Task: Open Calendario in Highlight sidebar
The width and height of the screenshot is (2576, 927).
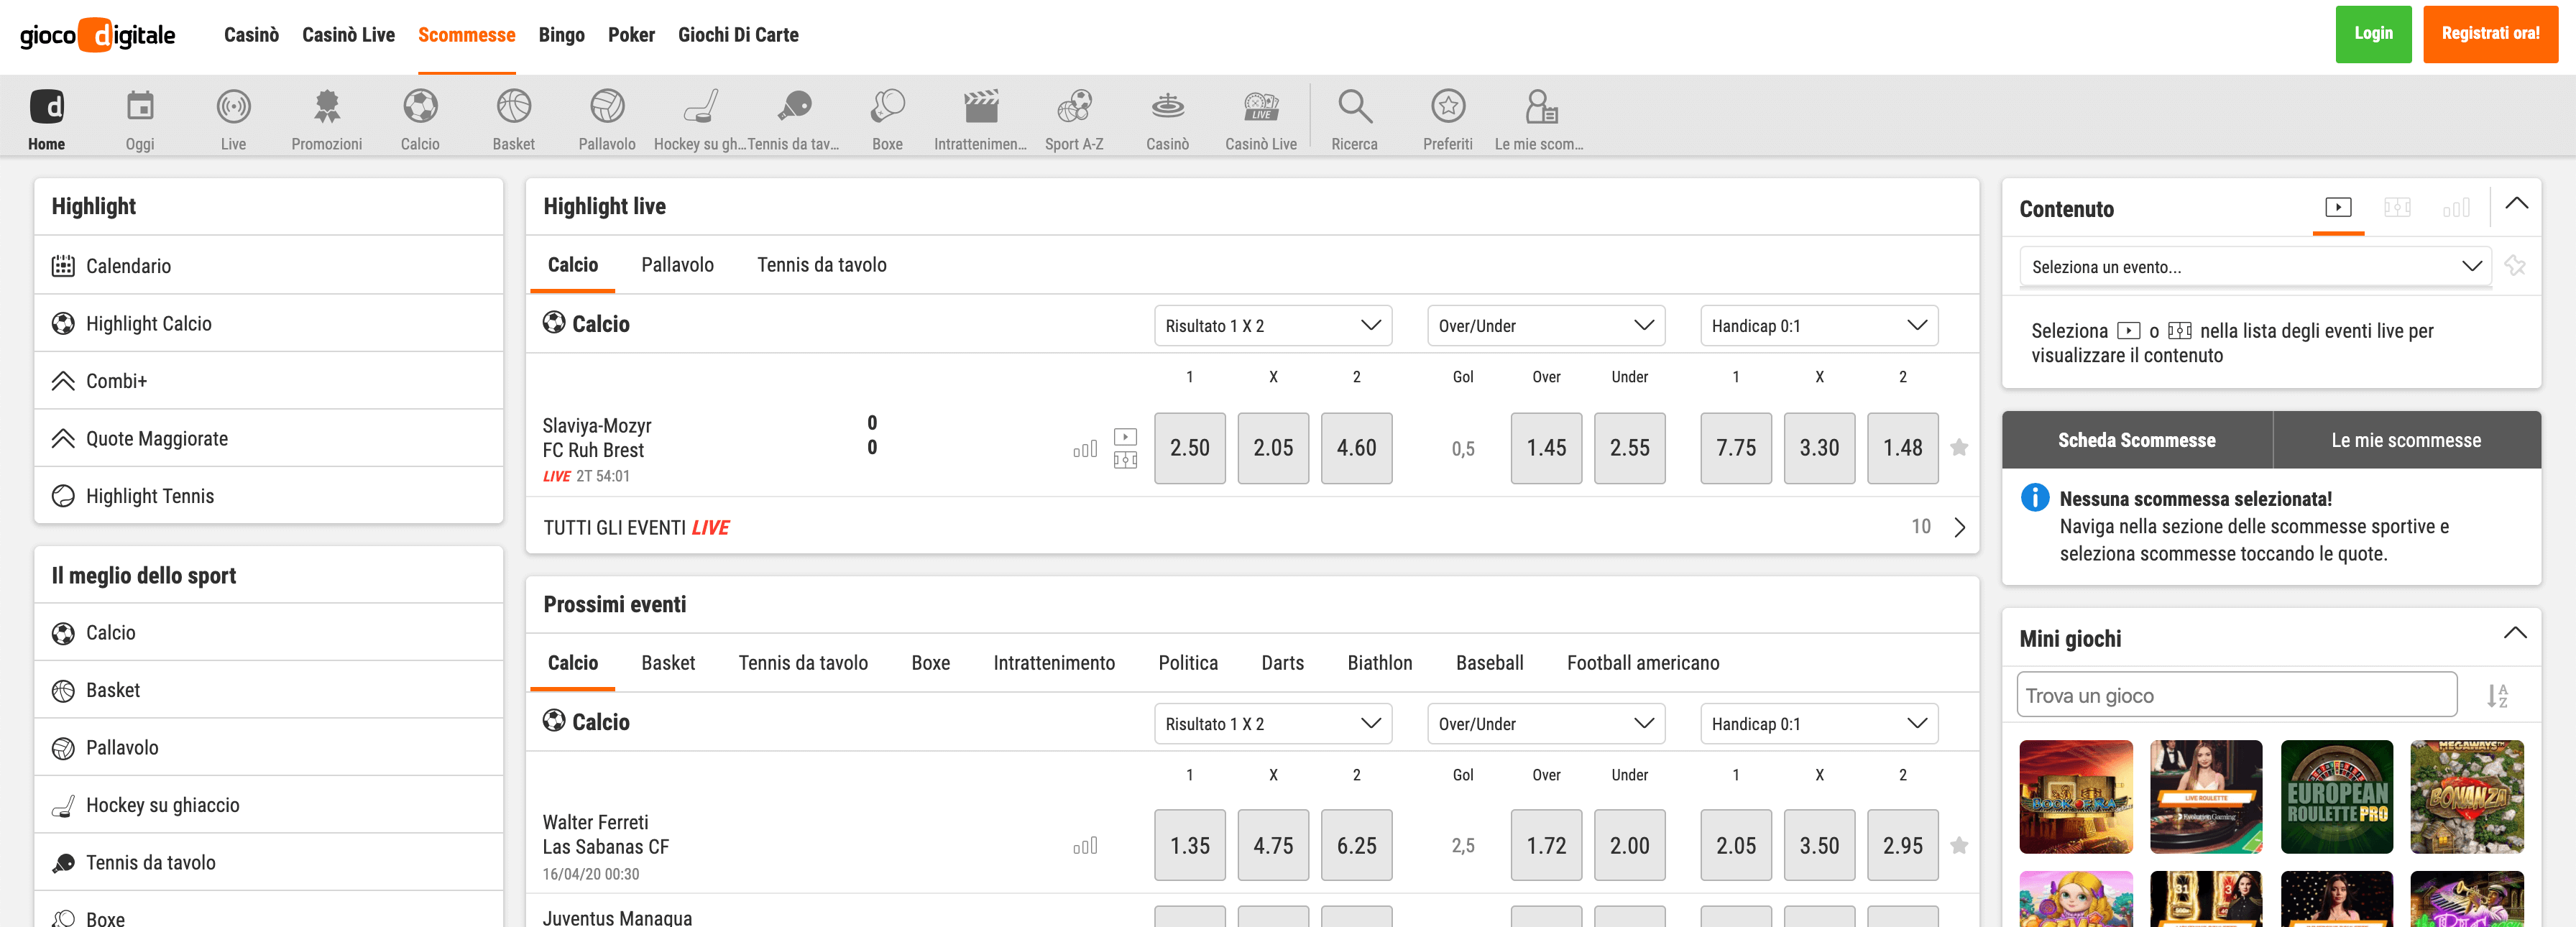Action: [x=268, y=266]
